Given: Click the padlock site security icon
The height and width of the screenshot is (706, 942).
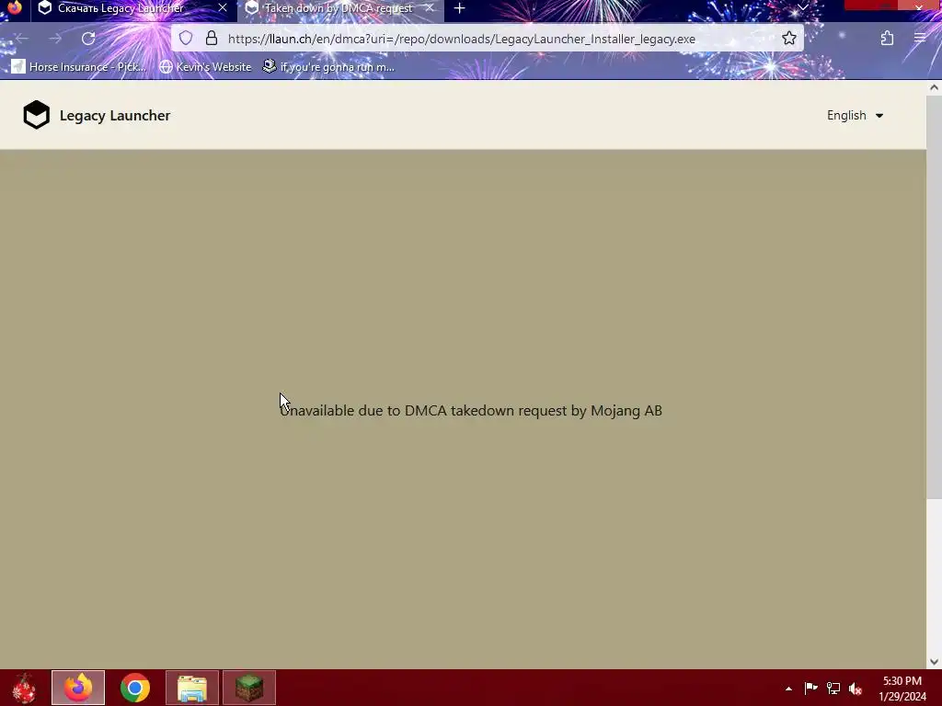Looking at the screenshot, I should pyautogui.click(x=212, y=39).
